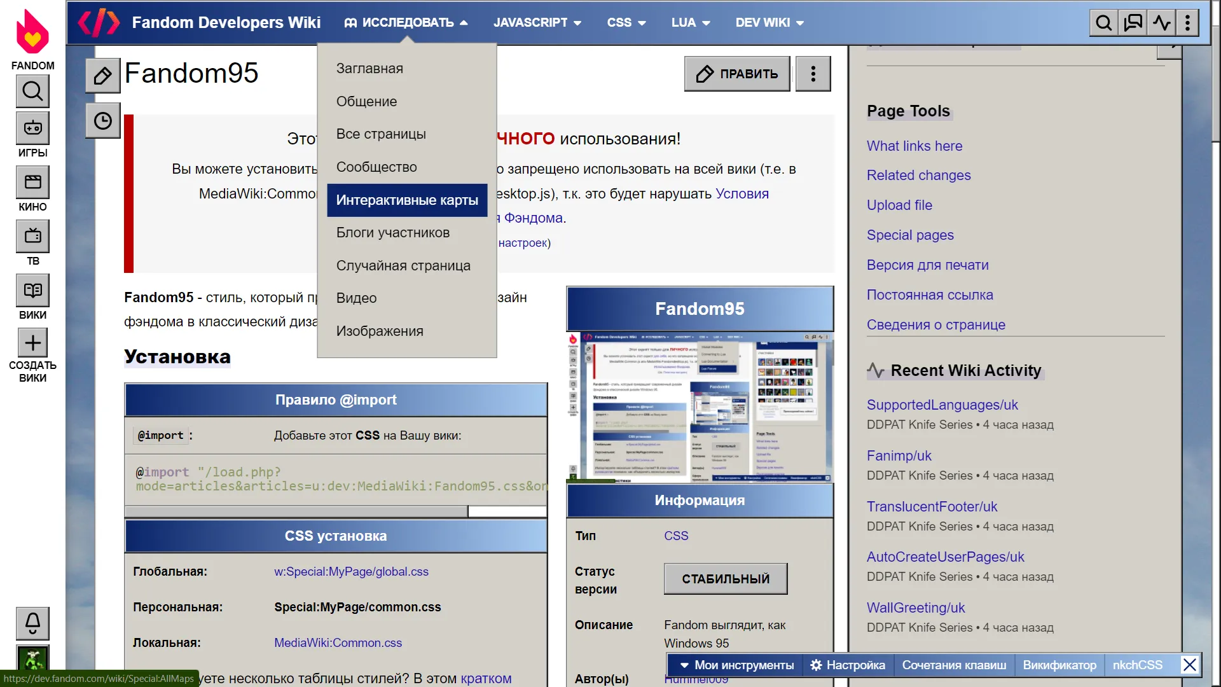This screenshot has height=687, width=1221.
Task: Expand the CSS dropdown in header
Action: coord(626,22)
